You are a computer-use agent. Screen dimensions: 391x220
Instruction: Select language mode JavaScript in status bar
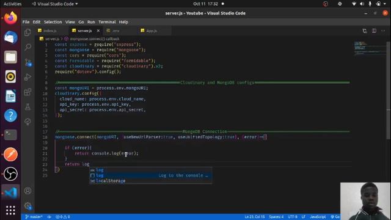coord(318,217)
